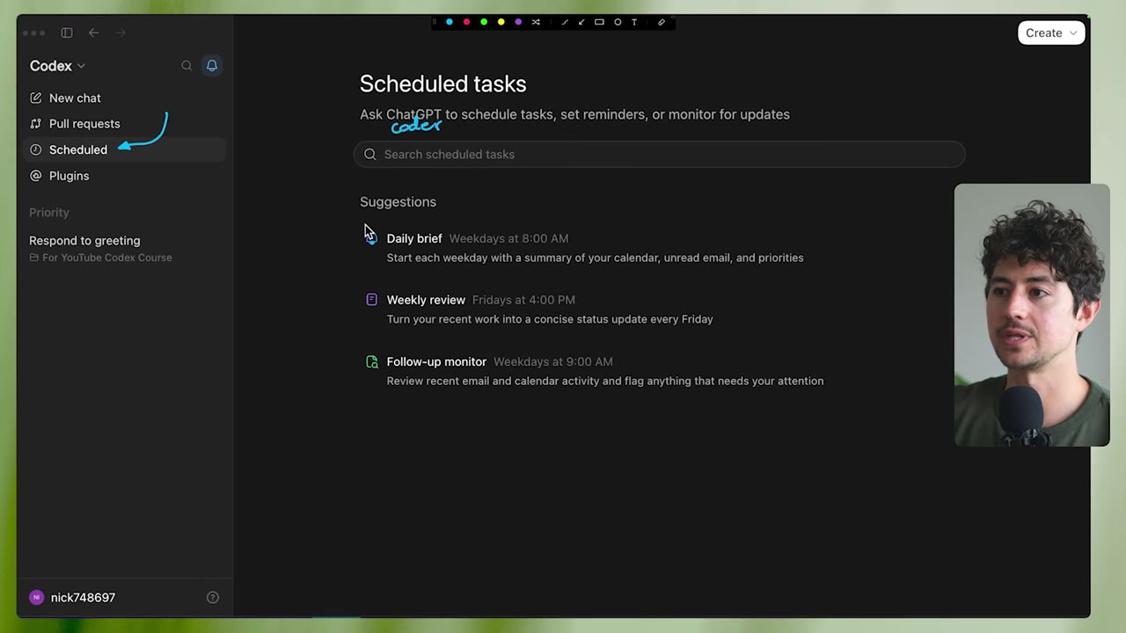Click the Fridays at 4:00 PM text
This screenshot has height=633, width=1126.
[523, 300]
